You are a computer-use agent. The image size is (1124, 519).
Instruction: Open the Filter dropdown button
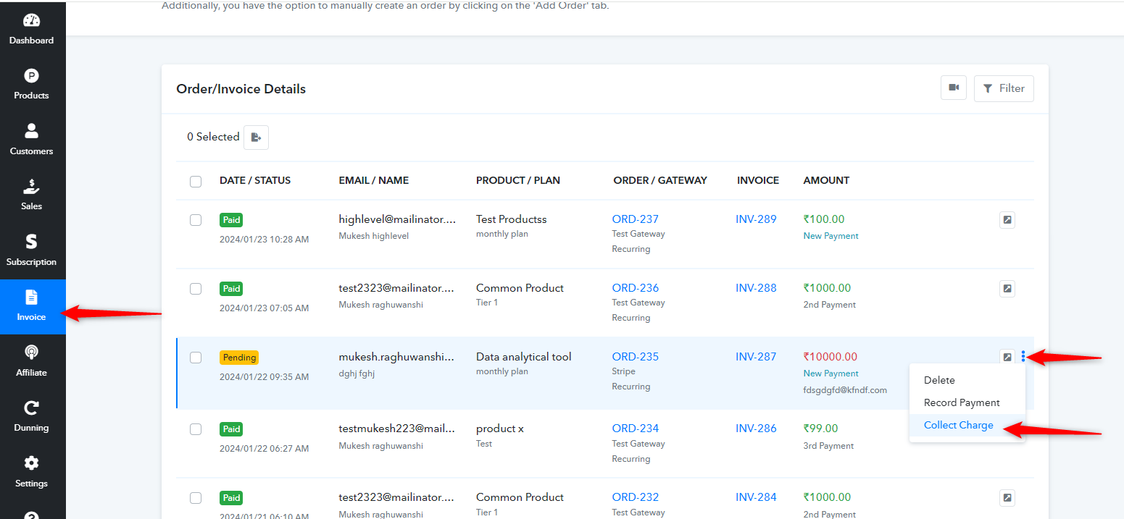1004,88
